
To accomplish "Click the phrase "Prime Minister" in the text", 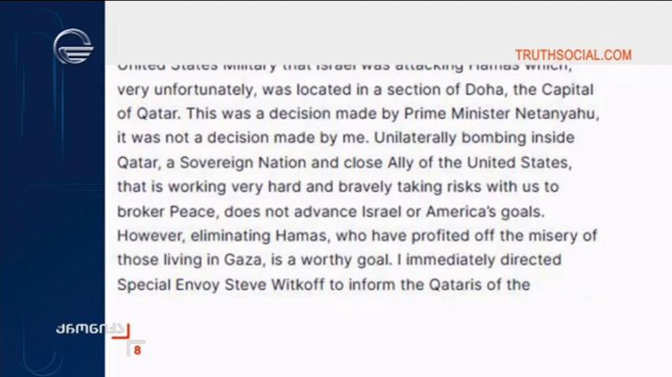I will tap(457, 114).
